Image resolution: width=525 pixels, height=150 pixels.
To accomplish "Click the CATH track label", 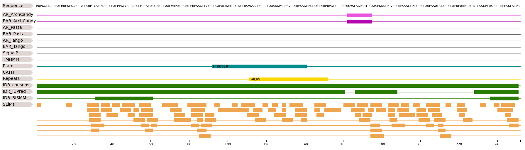I will [17, 73].
